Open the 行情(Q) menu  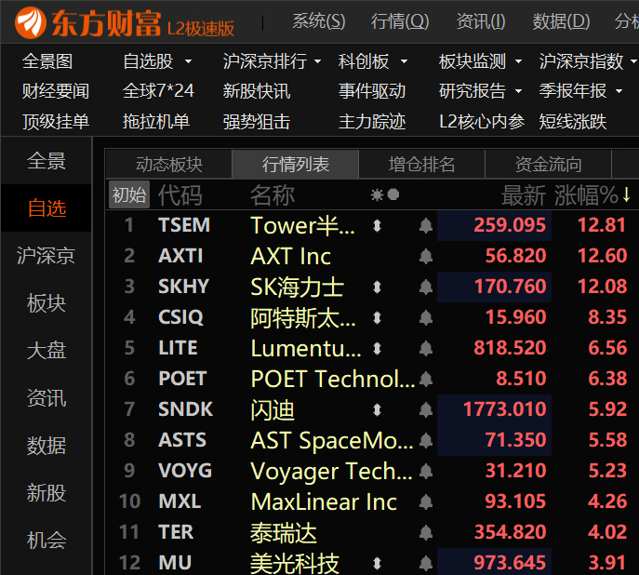[400, 21]
